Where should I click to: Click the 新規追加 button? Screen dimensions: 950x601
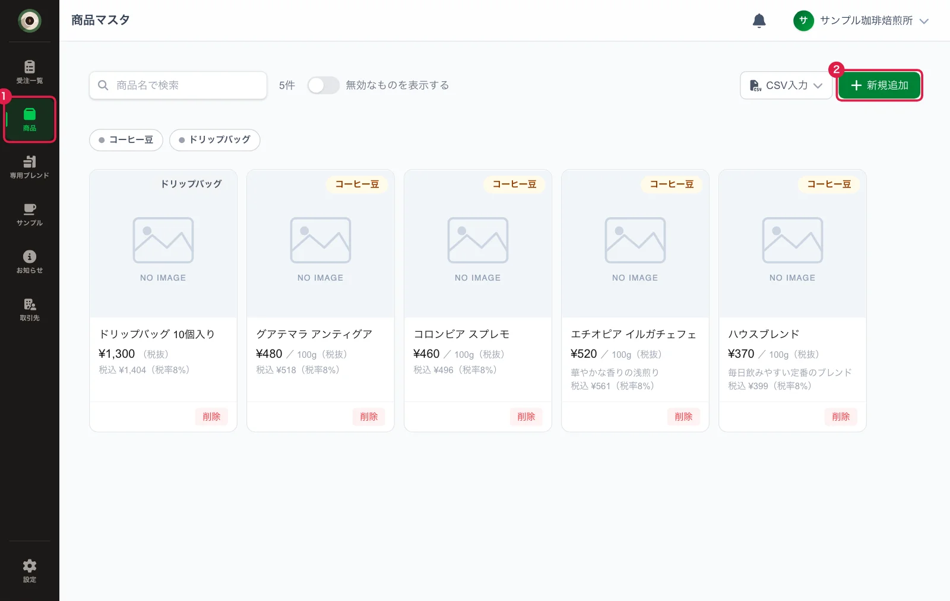(x=879, y=85)
